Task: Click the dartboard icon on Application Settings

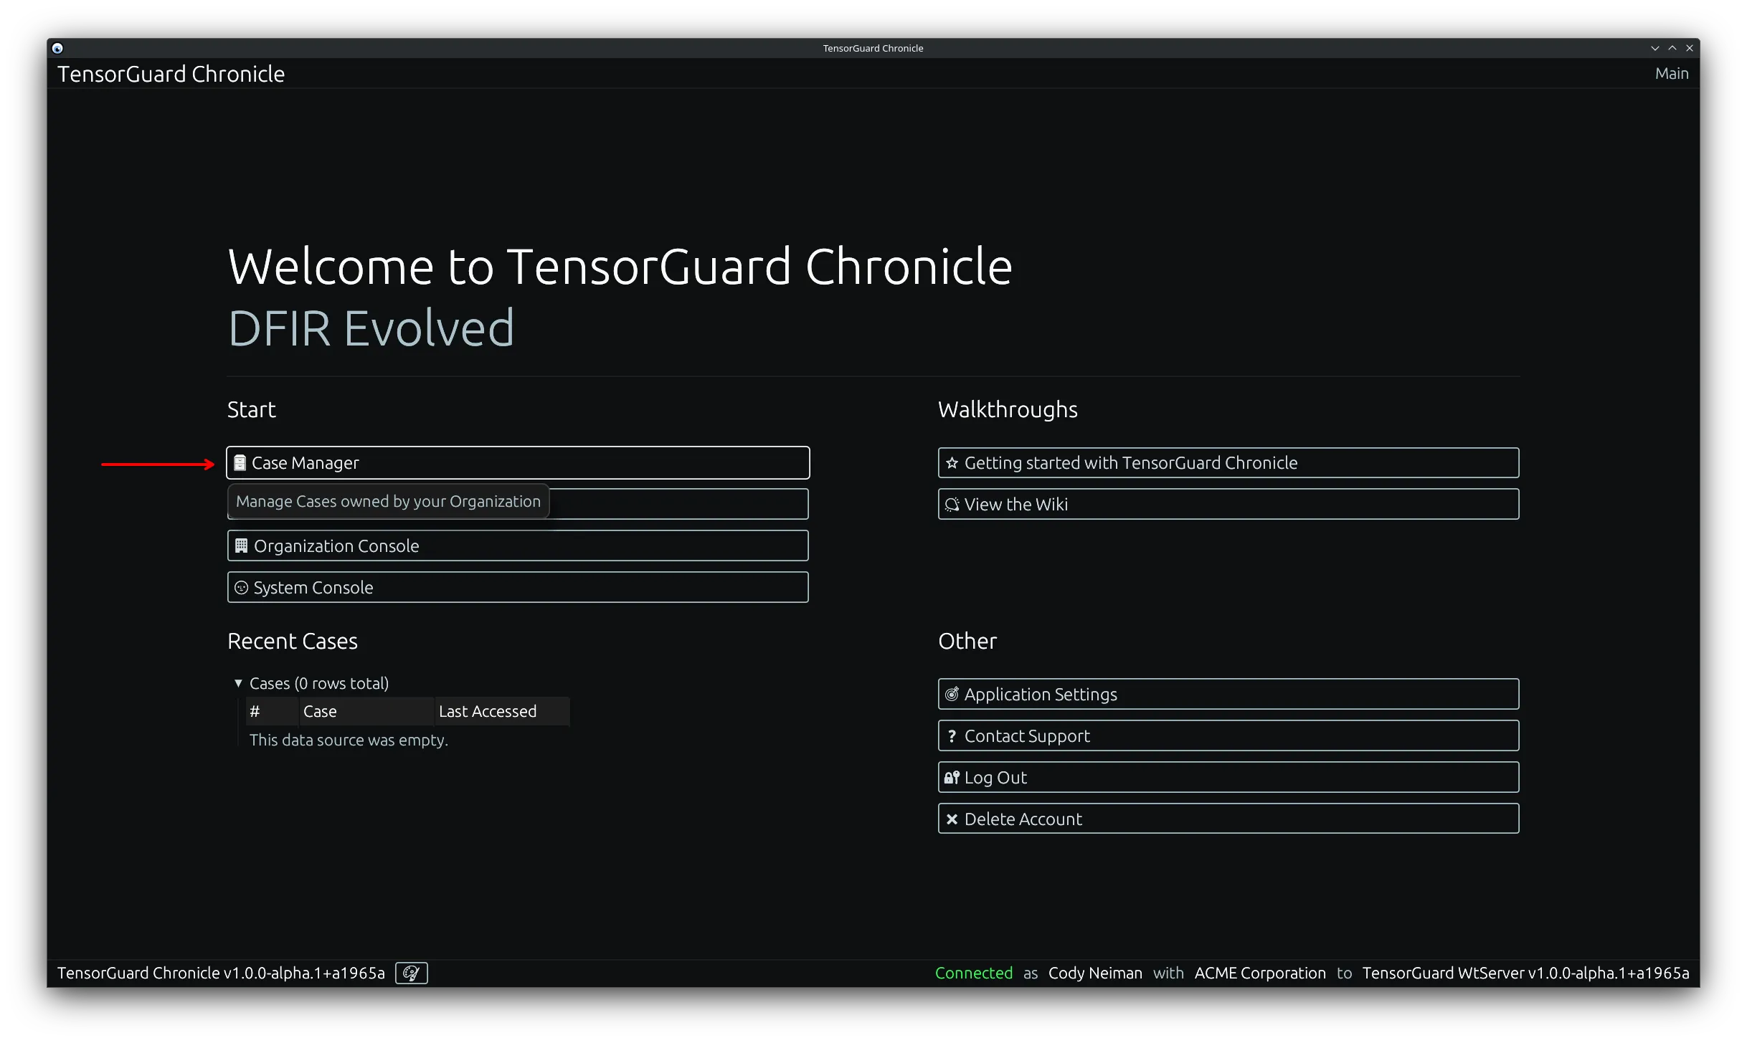Action: [952, 694]
